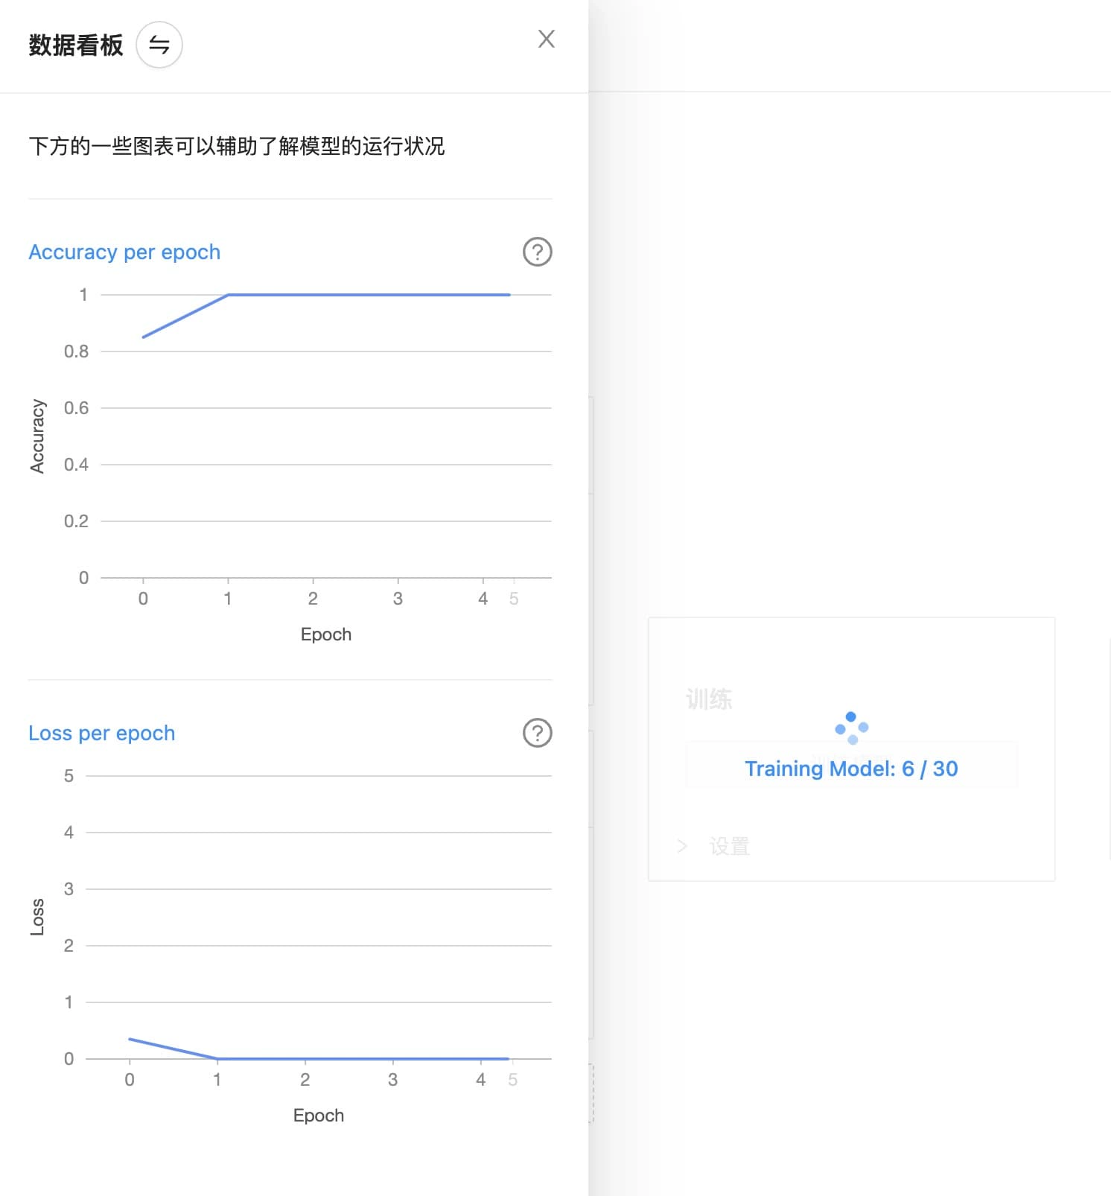This screenshot has height=1196, width=1111.
Task: Close the 数据看板 panel
Action: pos(547,39)
